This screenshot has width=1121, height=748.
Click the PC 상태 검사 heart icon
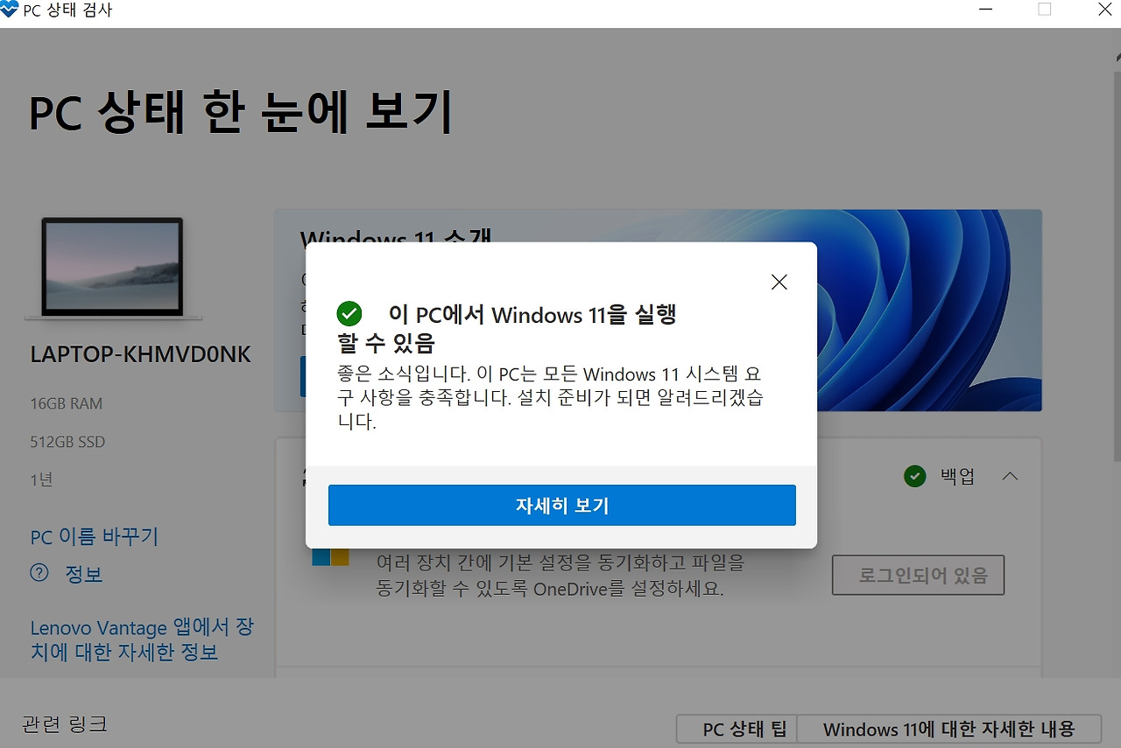pyautogui.click(x=10, y=10)
